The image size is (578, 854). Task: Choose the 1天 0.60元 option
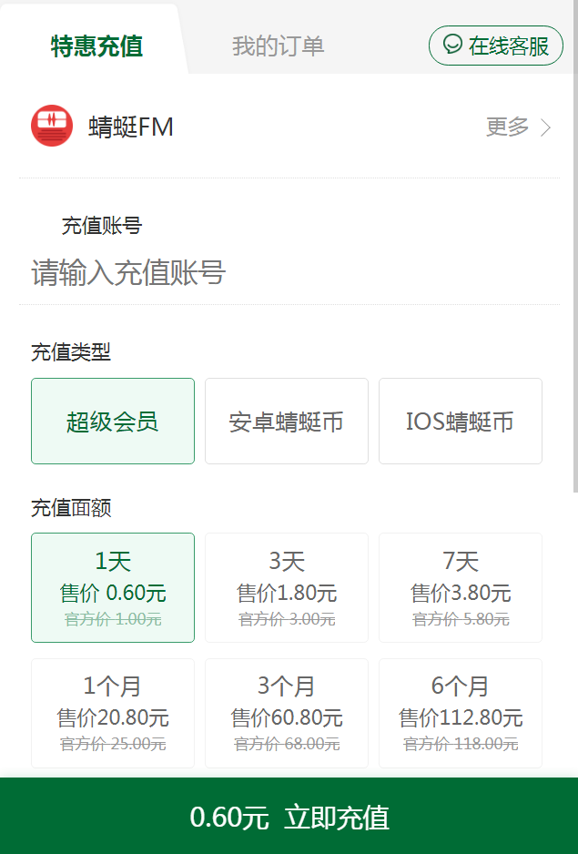(x=113, y=588)
